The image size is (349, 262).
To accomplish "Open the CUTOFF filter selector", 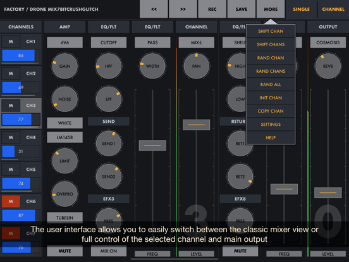I will coord(109,42).
